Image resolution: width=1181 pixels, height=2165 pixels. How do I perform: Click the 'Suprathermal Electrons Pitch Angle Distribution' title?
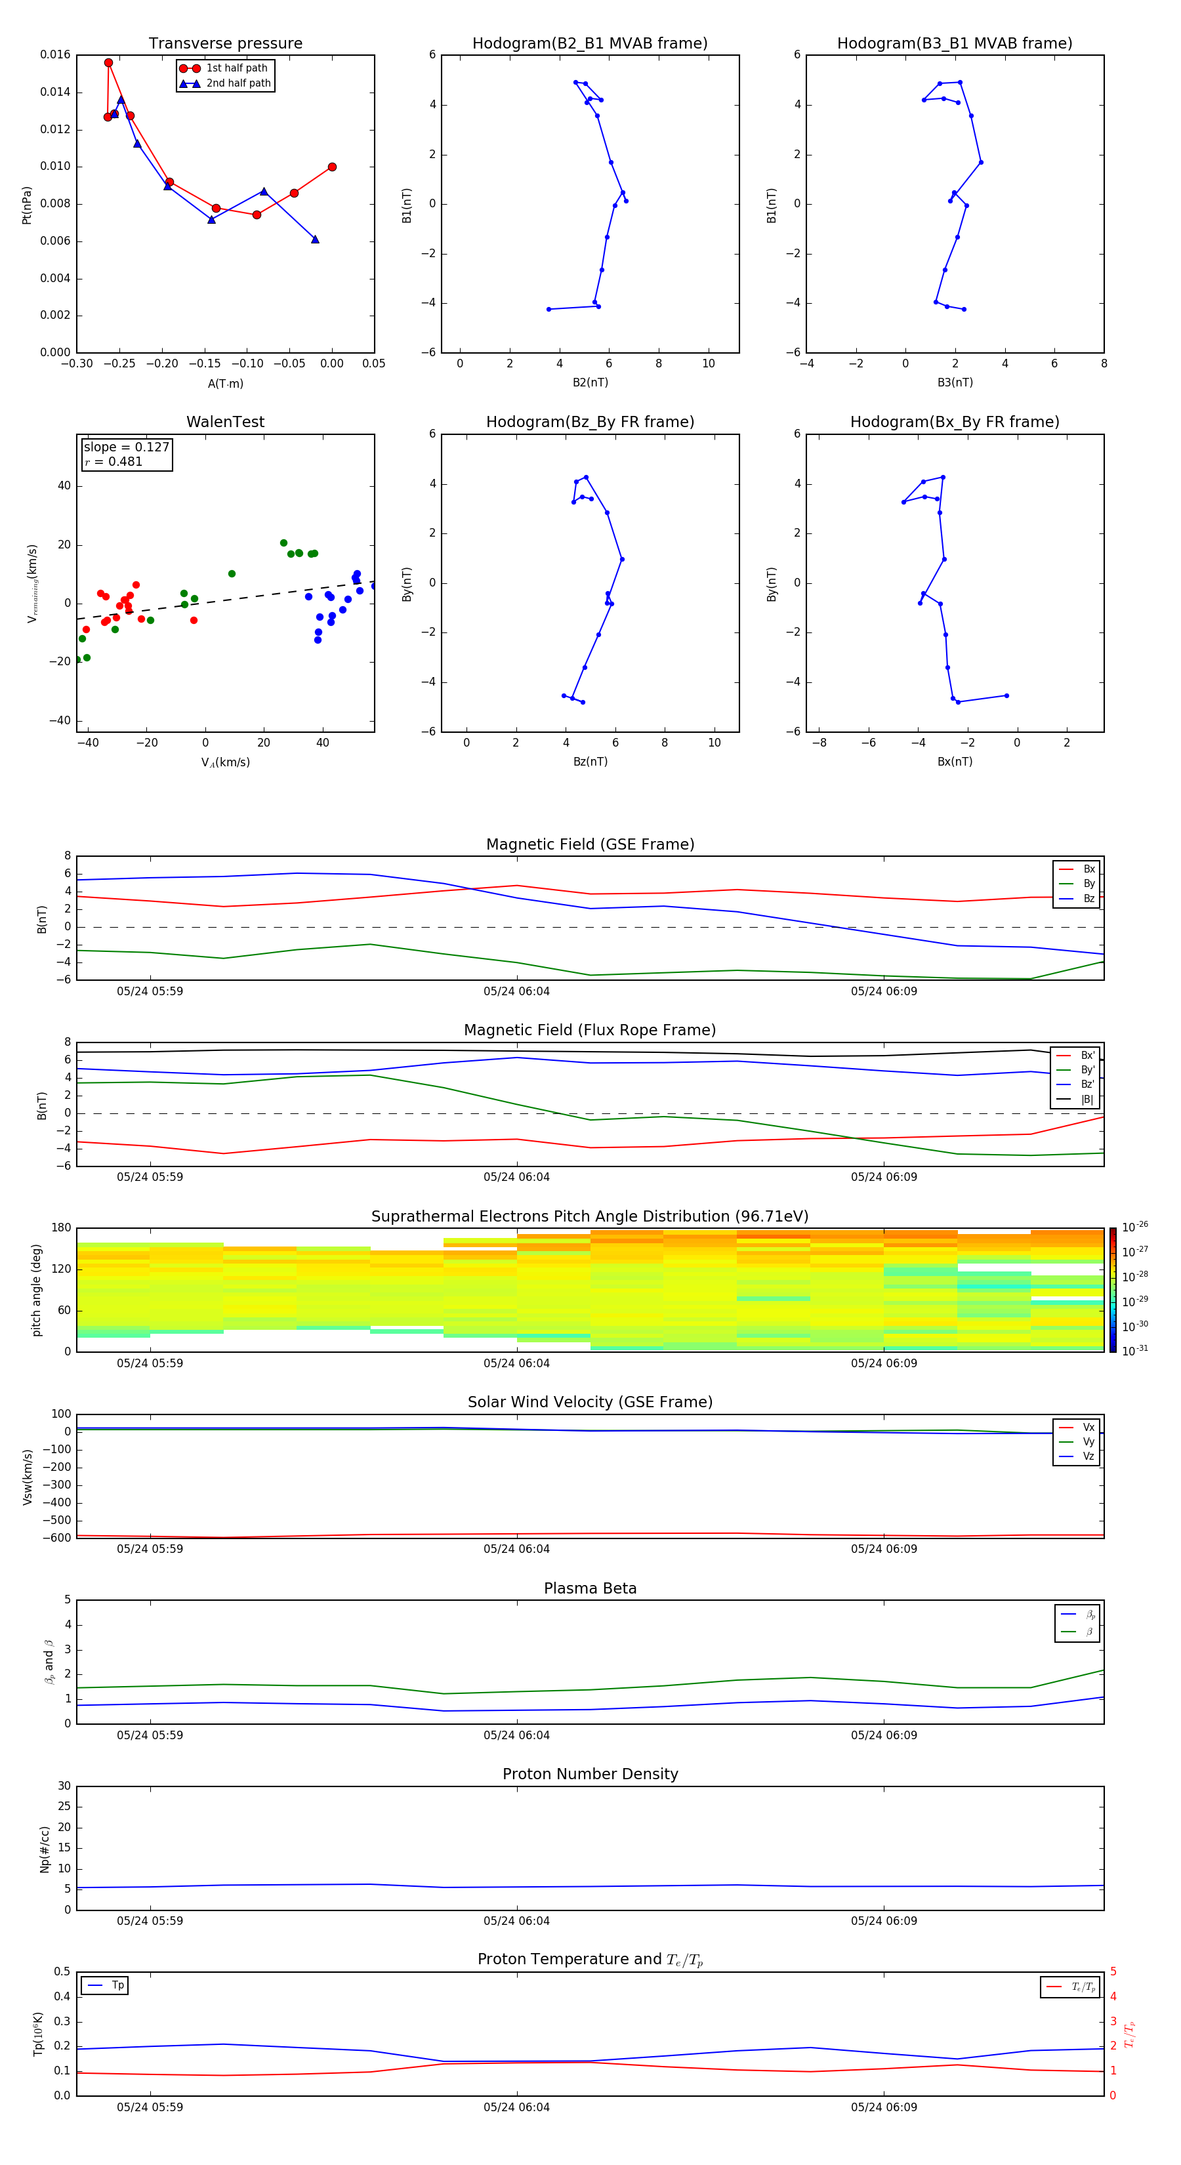[x=590, y=1217]
